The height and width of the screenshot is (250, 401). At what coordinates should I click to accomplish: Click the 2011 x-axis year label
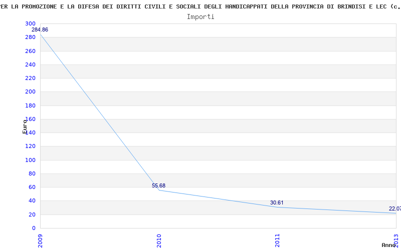point(277,239)
